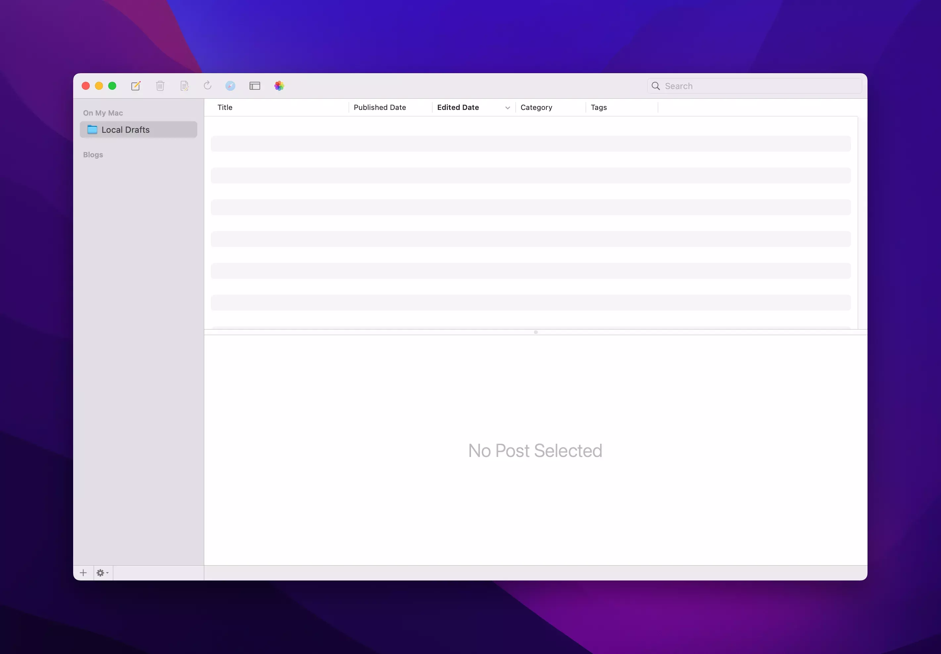This screenshot has height=654, width=941.
Task: Click the magnifying glass search icon
Action: coord(656,86)
